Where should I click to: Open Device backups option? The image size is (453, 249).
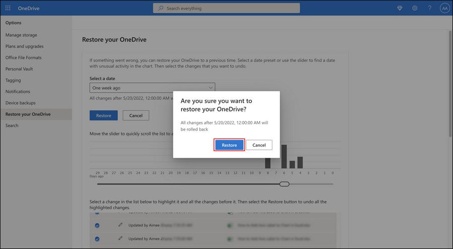[20, 103]
